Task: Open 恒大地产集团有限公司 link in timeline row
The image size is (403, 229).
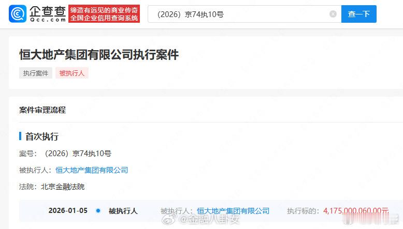Action: point(233,211)
